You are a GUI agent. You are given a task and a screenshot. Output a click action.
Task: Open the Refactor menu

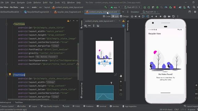pyautogui.click(x=37, y=2)
